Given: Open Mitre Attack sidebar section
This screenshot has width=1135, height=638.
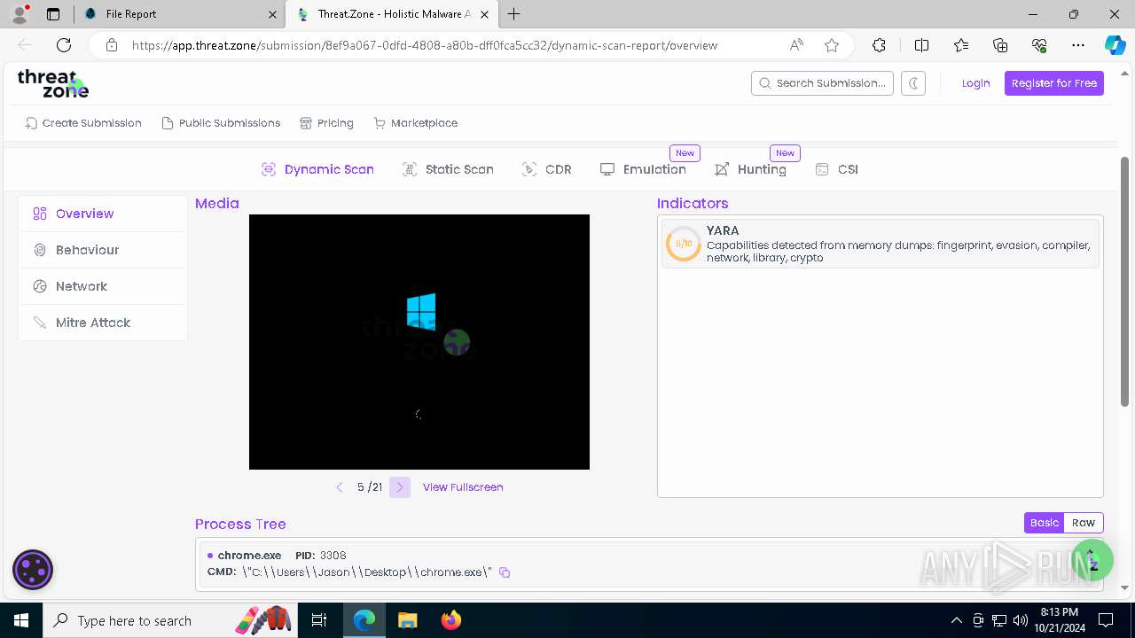Looking at the screenshot, I should click(x=103, y=323).
